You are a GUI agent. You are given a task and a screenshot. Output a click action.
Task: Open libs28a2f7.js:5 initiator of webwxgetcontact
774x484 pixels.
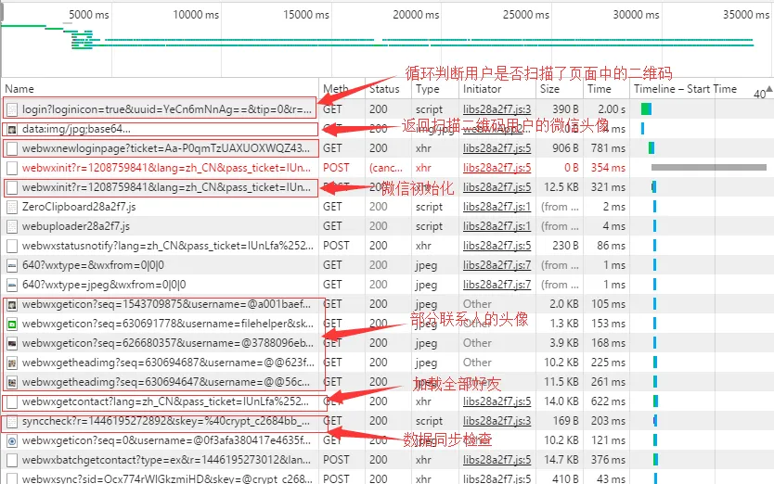pyautogui.click(x=497, y=401)
